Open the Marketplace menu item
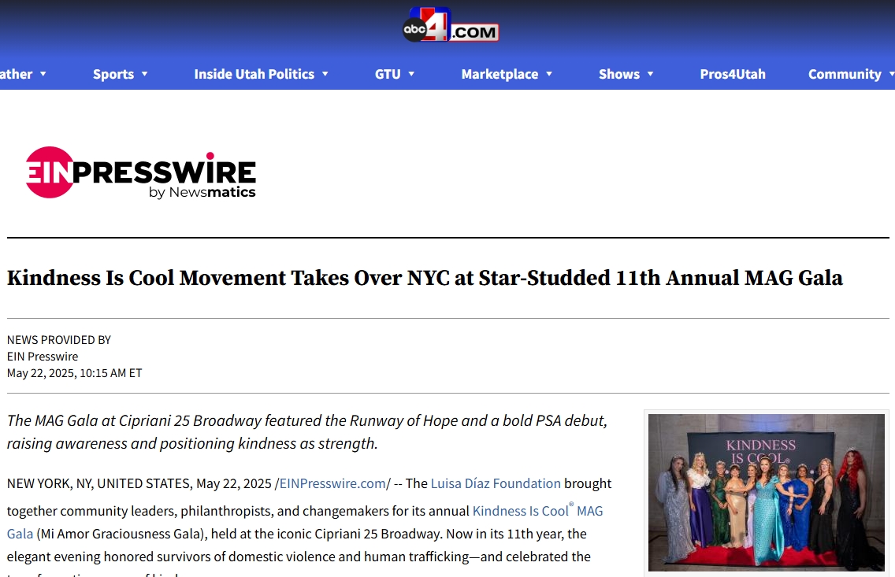 [x=499, y=74]
